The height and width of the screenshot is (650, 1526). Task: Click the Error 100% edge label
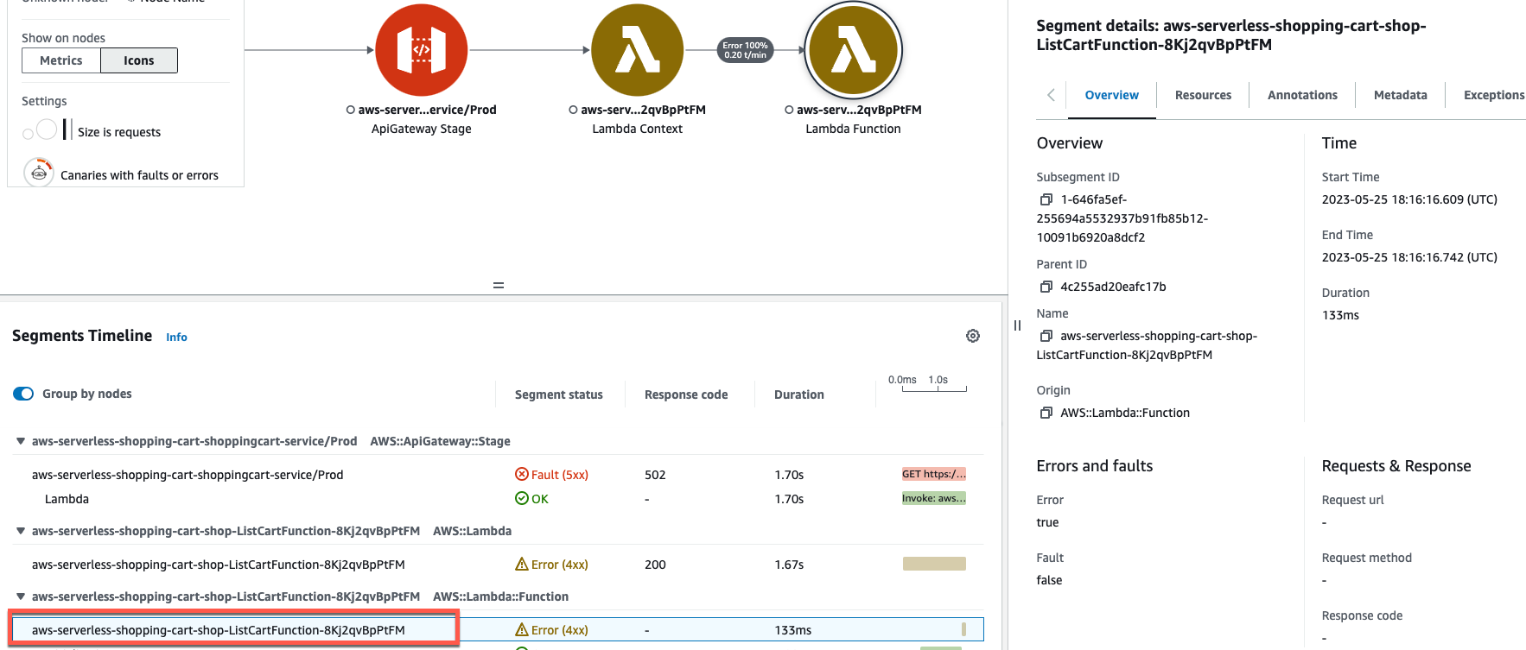[x=745, y=50]
